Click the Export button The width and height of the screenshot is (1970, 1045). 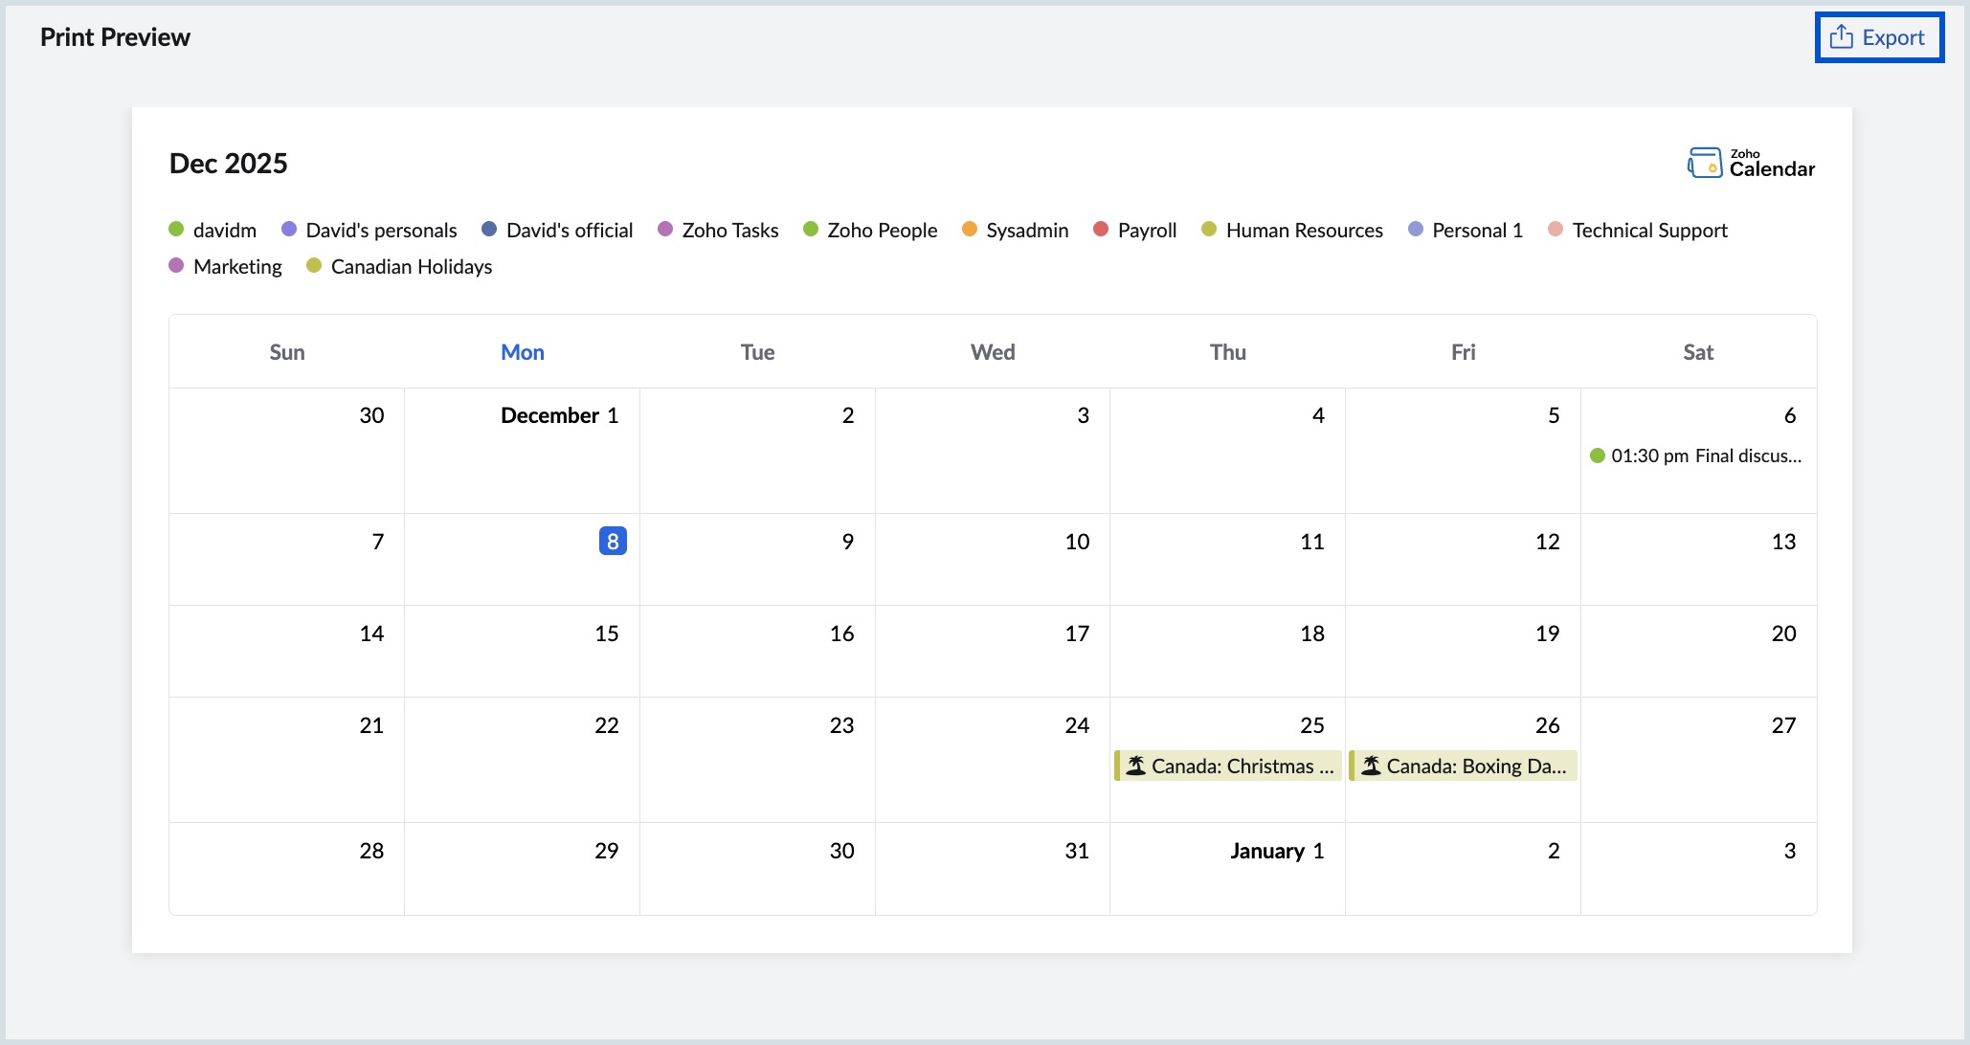click(1879, 37)
